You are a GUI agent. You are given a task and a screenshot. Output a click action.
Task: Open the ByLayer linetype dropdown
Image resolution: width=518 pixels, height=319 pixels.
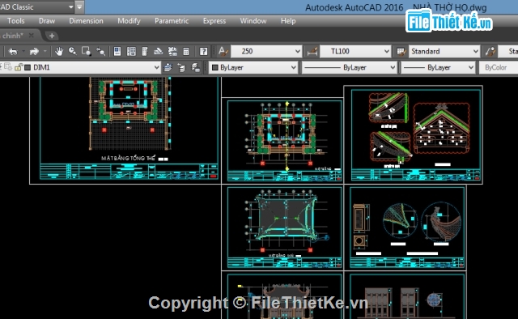click(x=393, y=67)
